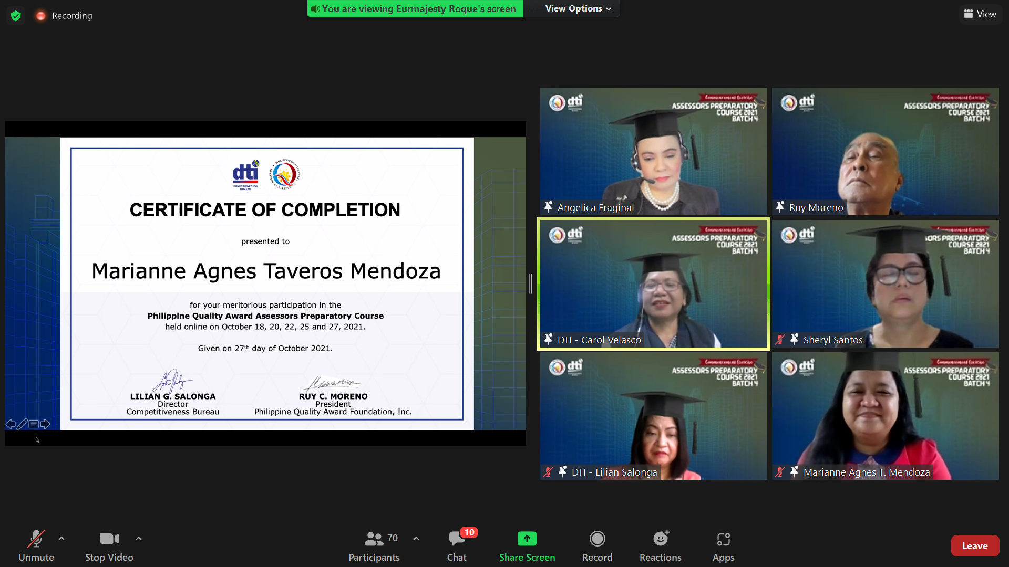Select Sheryl Santos's video tile
The height and width of the screenshot is (567, 1009).
coord(886,283)
